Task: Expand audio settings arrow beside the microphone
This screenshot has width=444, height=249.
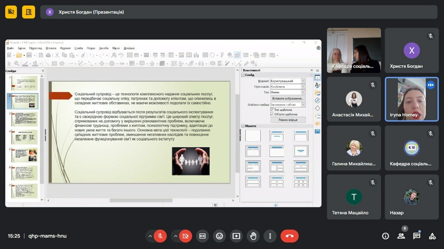Action: pyautogui.click(x=150, y=236)
